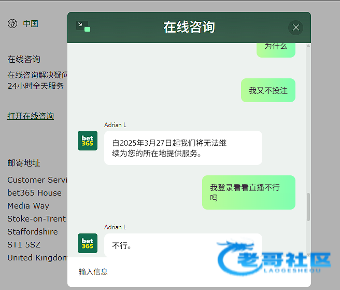Select the 我又不投注 message bubble
The image size is (340, 290).
pyautogui.click(x=268, y=90)
